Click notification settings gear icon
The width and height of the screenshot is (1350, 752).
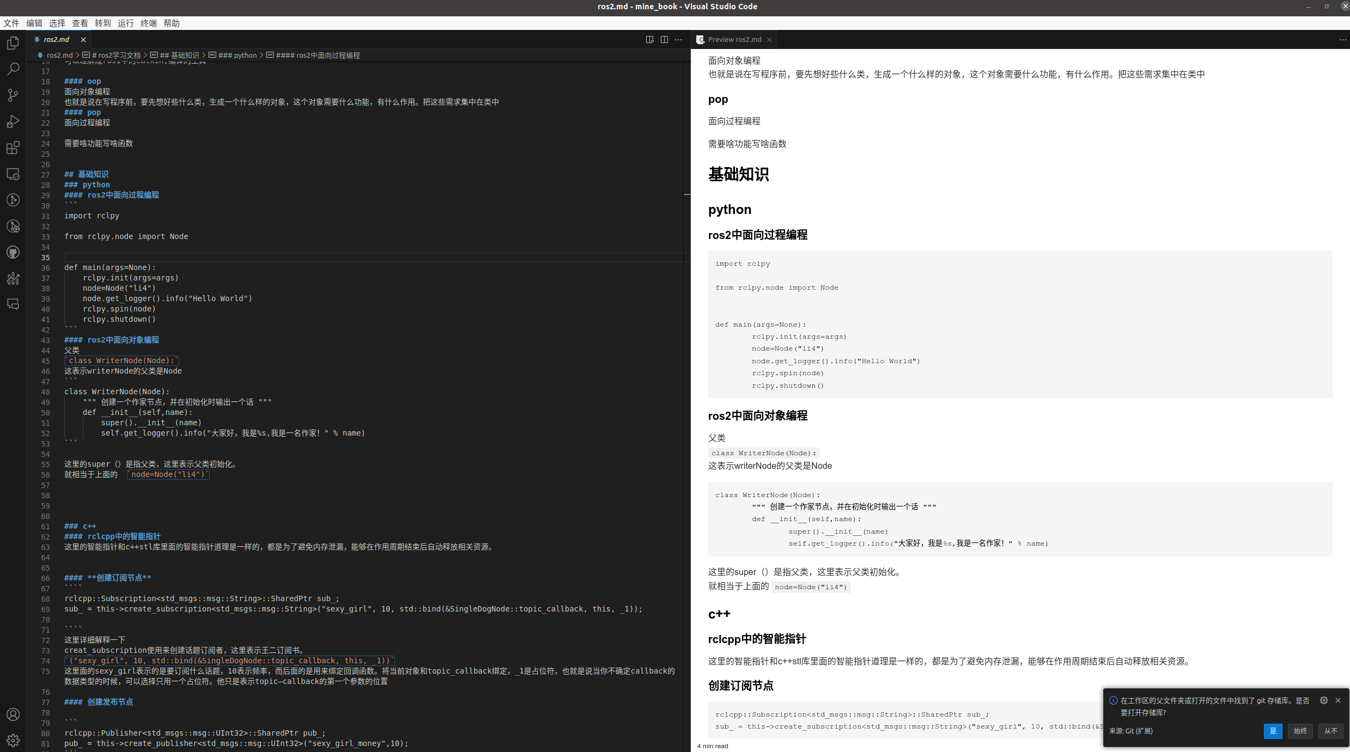(1323, 700)
